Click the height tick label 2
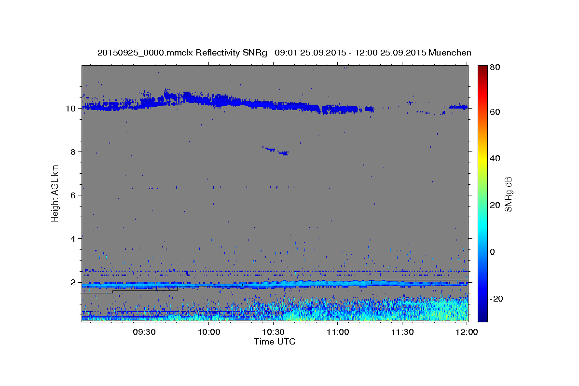The image size is (579, 386). click(x=73, y=282)
